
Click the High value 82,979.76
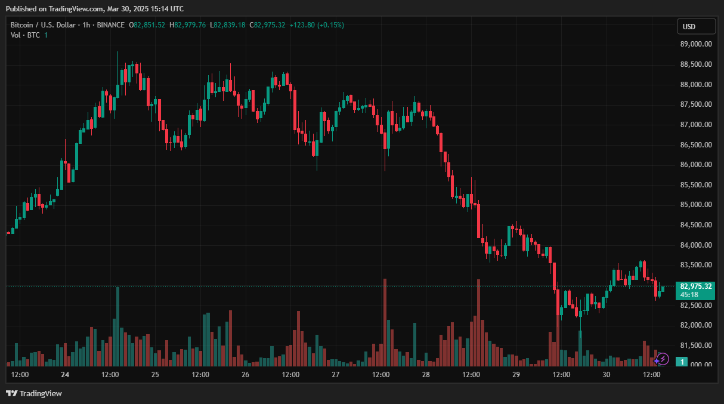point(190,25)
